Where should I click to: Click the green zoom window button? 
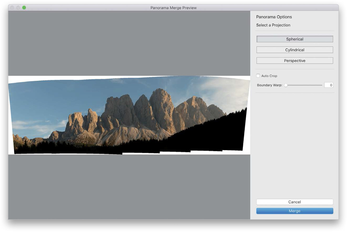point(24,8)
